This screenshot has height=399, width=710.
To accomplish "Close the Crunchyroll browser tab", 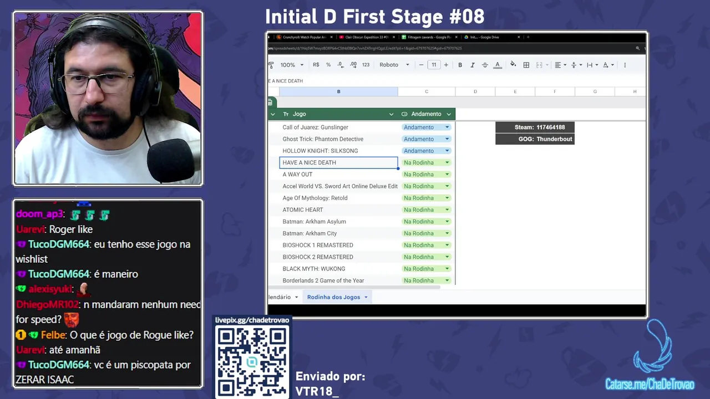I will coord(332,37).
